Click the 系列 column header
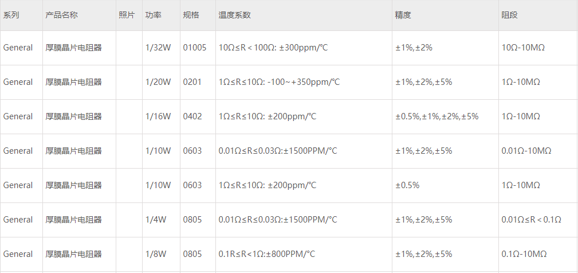 click(11, 15)
